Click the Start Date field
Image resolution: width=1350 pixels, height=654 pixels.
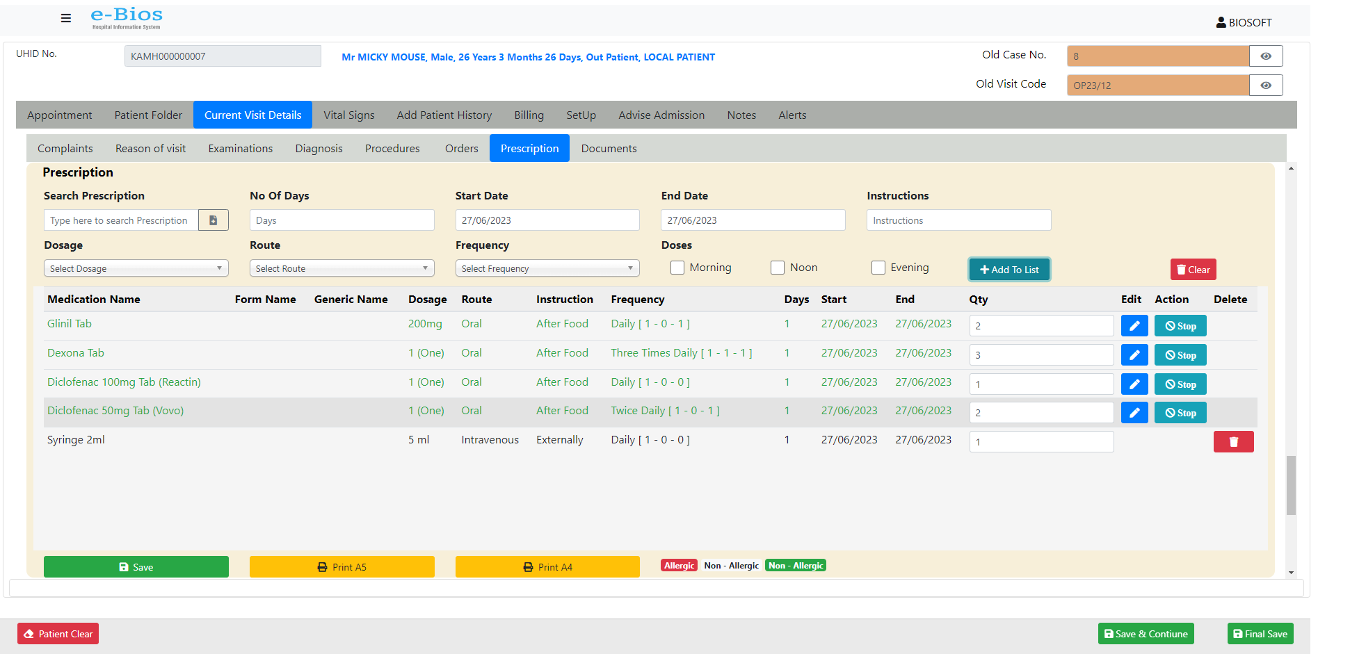tap(547, 220)
